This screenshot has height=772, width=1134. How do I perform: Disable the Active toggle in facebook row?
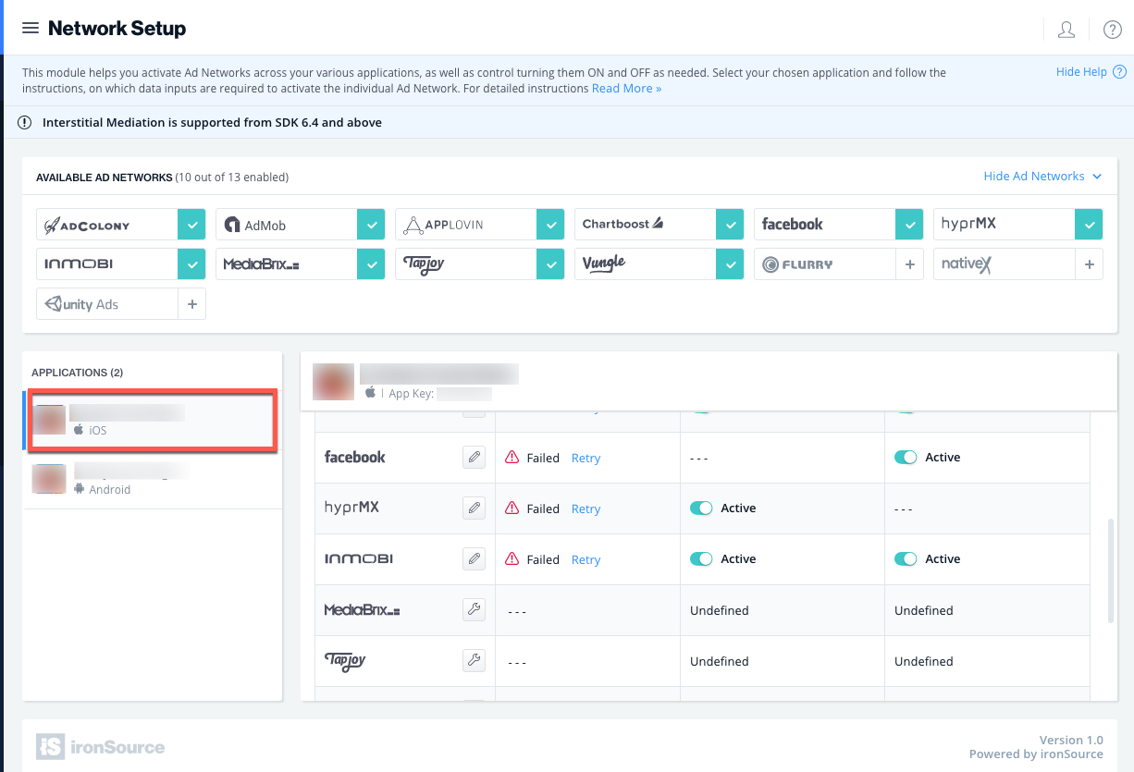click(906, 457)
